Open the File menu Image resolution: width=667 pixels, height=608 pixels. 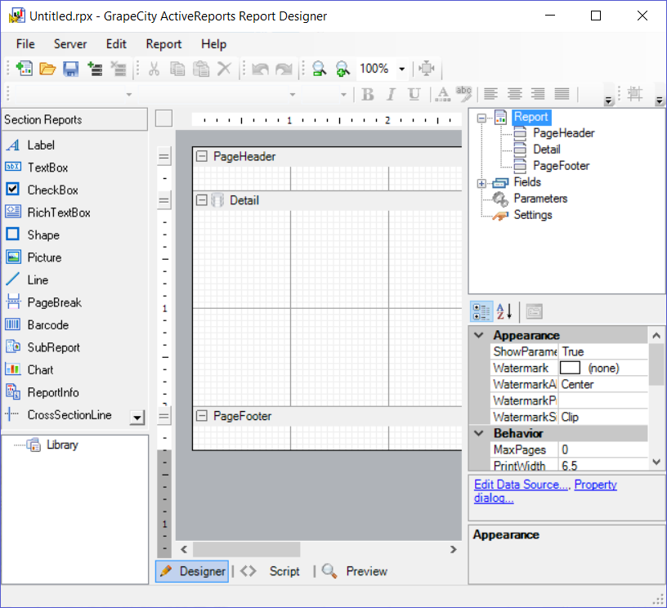coord(25,44)
